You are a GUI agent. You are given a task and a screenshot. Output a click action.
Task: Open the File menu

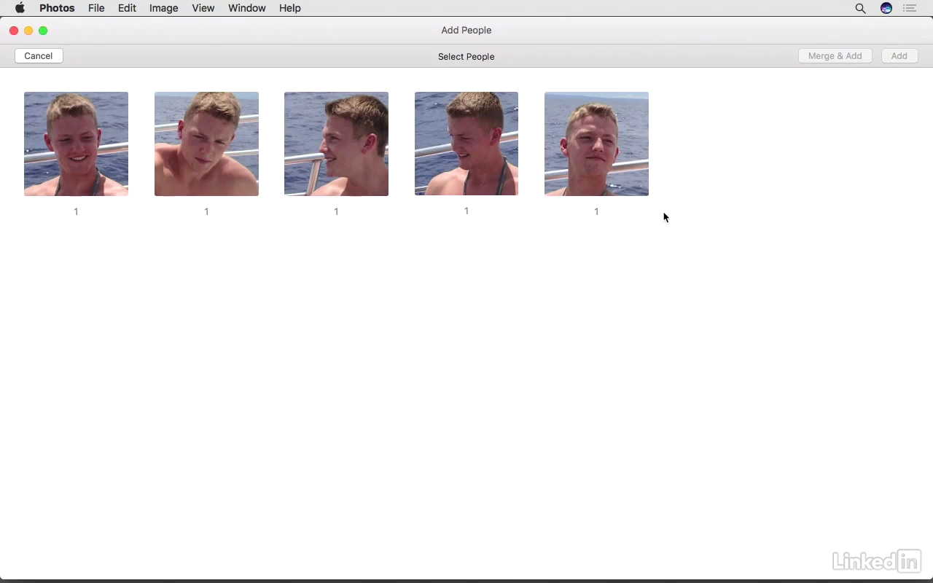96,8
